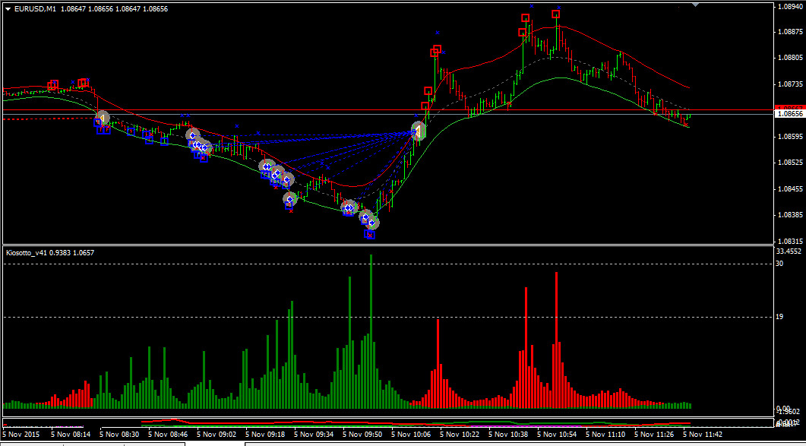Click the 5 Nov 09:02 time label
Image resolution: width=806 pixels, height=446 pixels.
216,434
